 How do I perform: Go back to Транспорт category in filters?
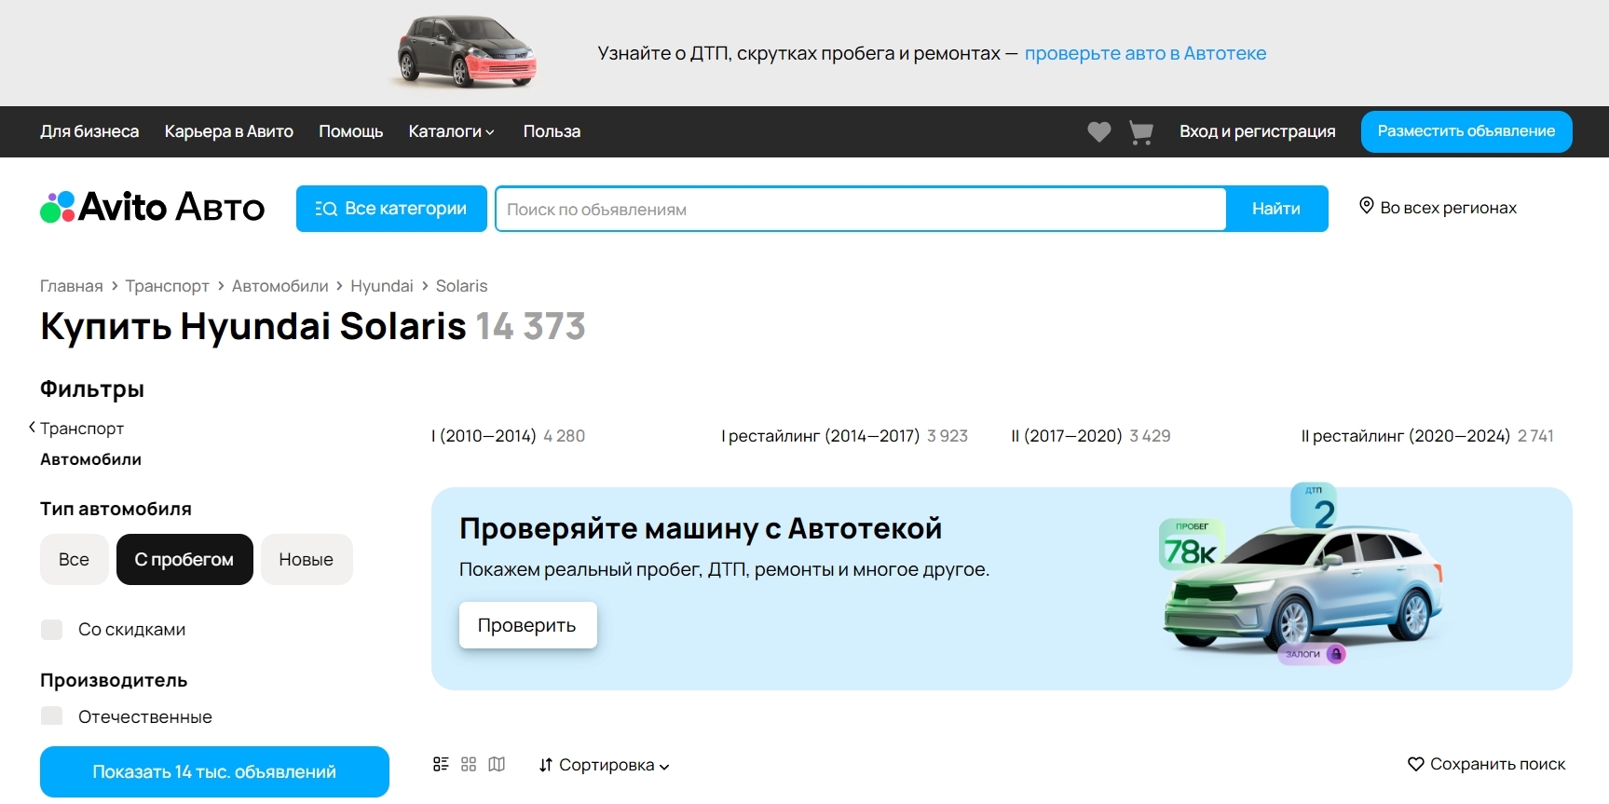coord(82,429)
